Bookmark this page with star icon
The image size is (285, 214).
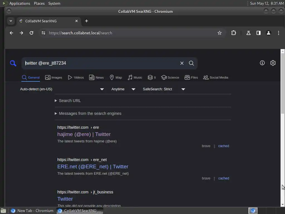220,33
